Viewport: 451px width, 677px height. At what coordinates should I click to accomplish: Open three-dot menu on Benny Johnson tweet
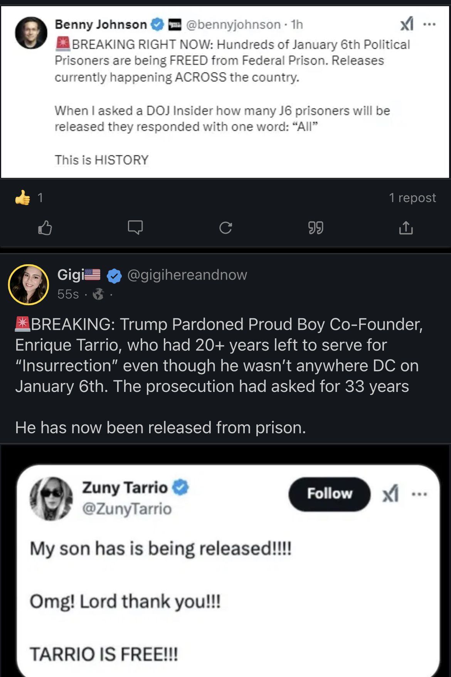click(x=429, y=24)
